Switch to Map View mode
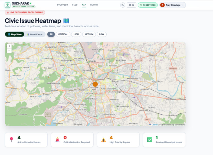This screenshot has width=213, height=155. [x=15, y=34]
